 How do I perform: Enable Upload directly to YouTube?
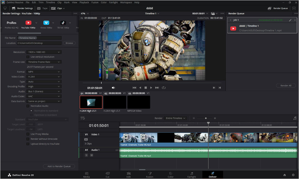pos(28,144)
